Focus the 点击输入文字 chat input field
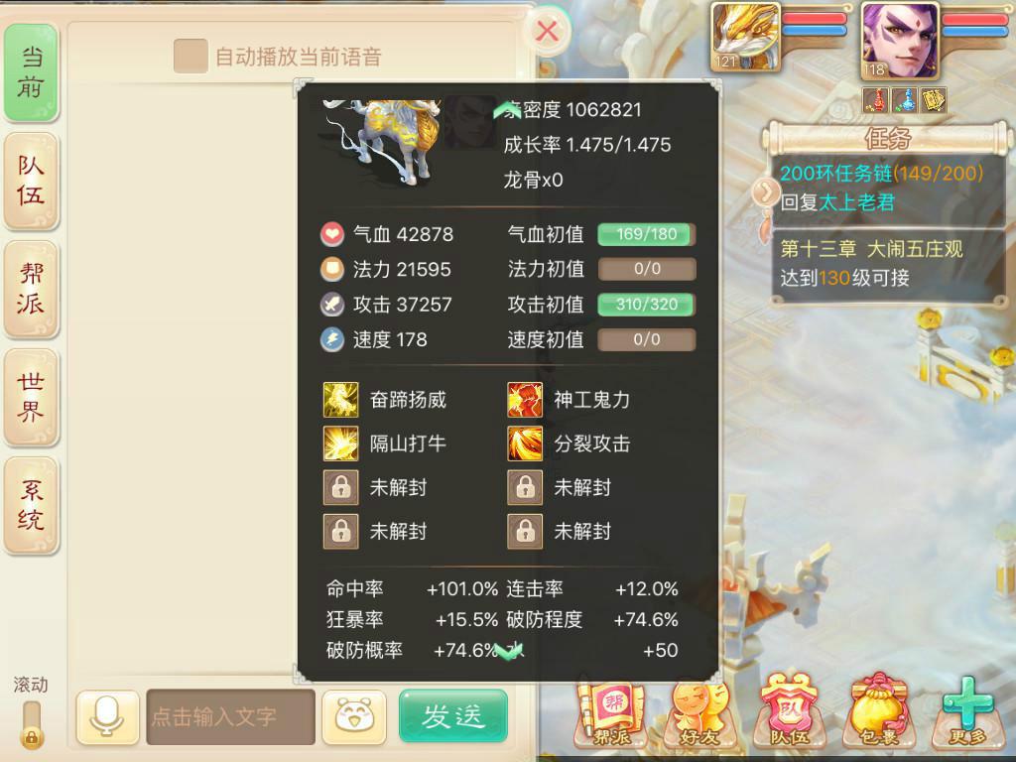 click(230, 716)
